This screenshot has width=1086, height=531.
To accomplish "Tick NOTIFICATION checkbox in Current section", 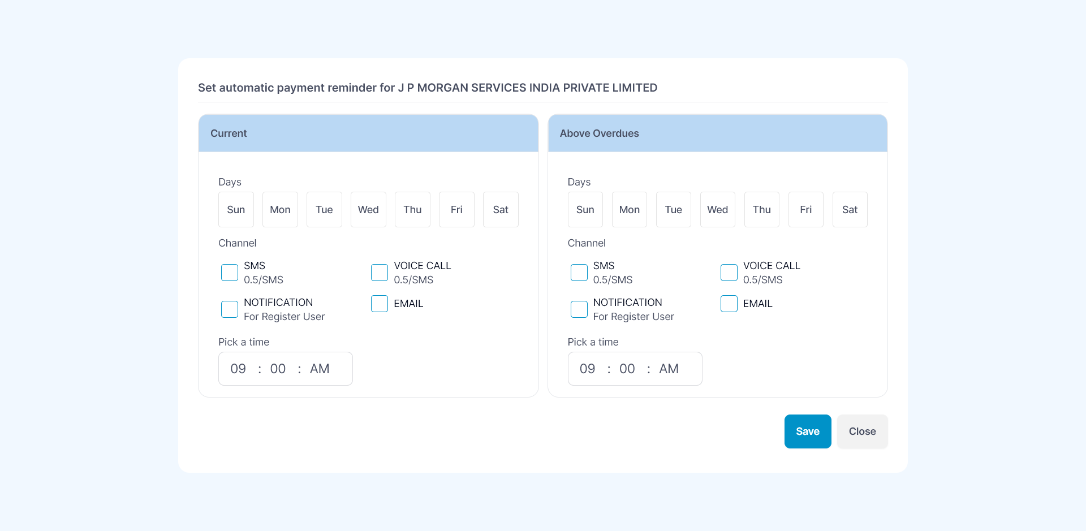I will (230, 309).
